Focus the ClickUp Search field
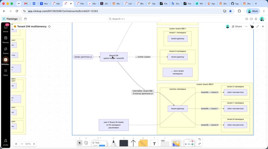 point(134,19)
